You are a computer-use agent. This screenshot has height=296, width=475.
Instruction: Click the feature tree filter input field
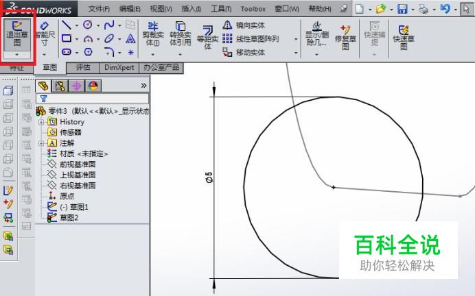pos(95,98)
